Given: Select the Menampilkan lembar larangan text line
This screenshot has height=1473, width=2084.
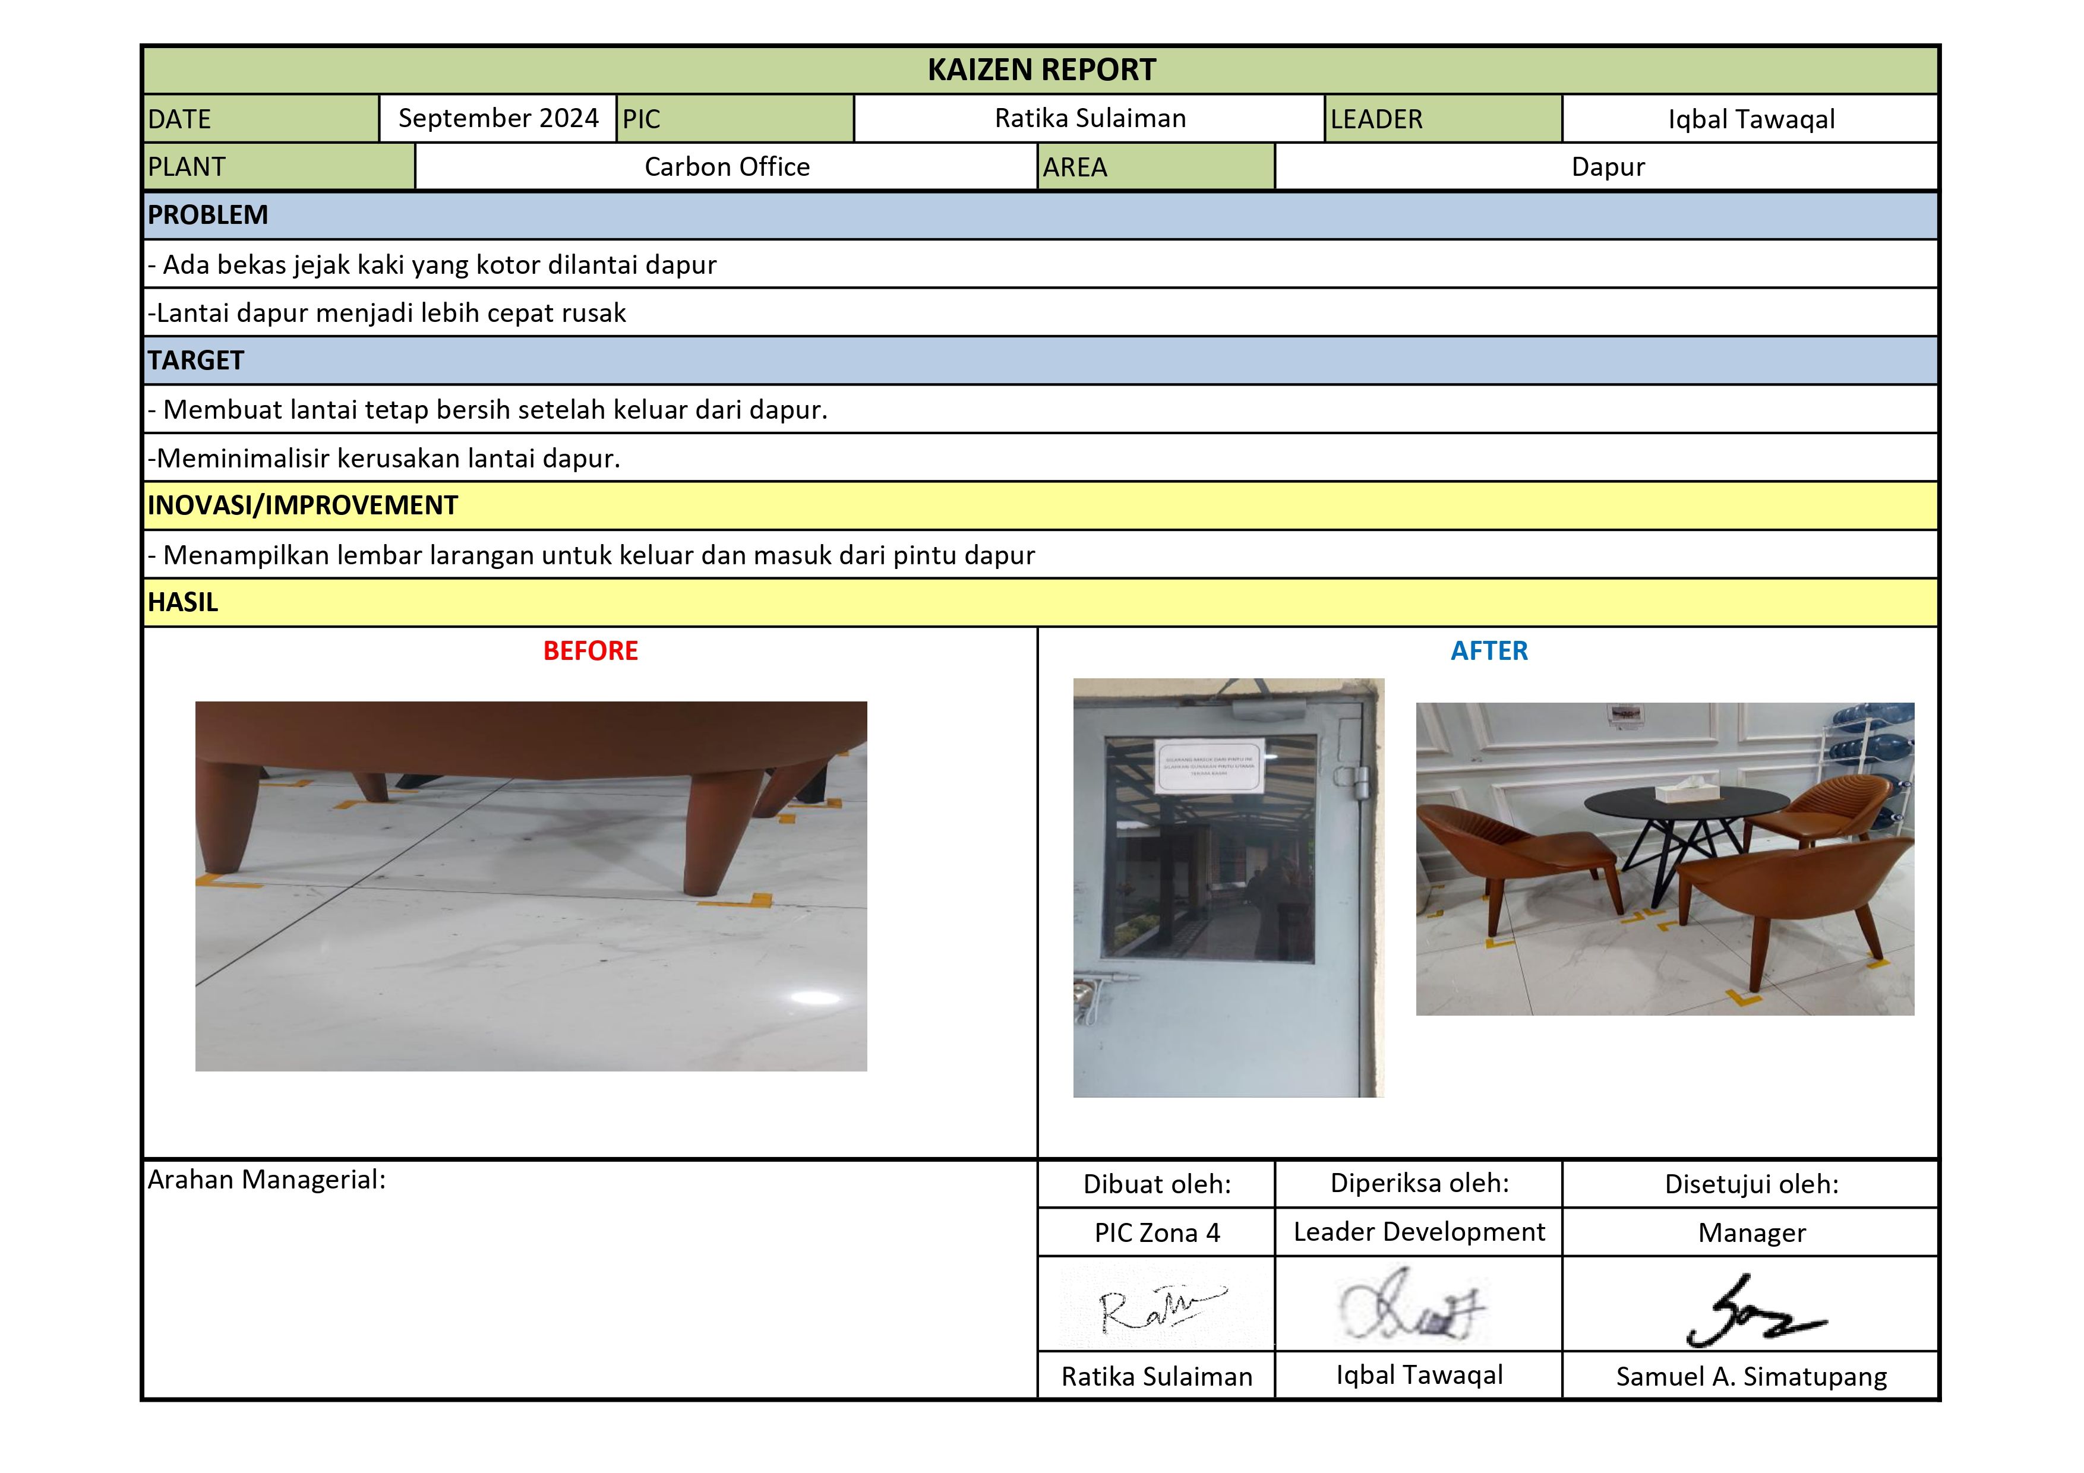Looking at the screenshot, I should pyautogui.click(x=592, y=555).
